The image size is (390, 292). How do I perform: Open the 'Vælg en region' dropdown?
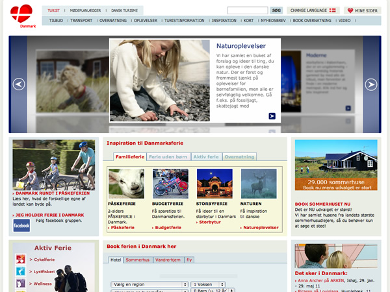(x=149, y=284)
